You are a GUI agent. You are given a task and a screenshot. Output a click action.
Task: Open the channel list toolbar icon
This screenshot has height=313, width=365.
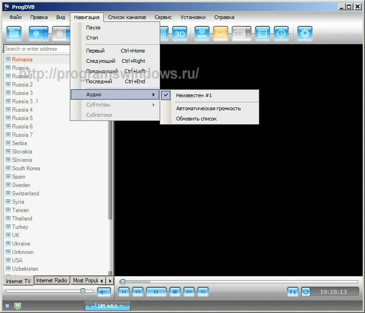[x=263, y=33]
